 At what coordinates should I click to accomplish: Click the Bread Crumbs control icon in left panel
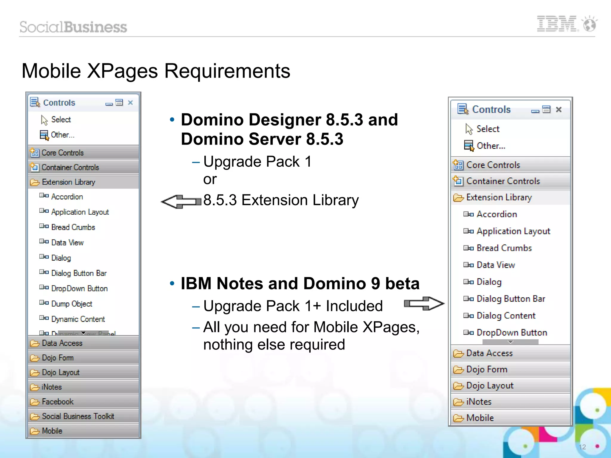44,226
